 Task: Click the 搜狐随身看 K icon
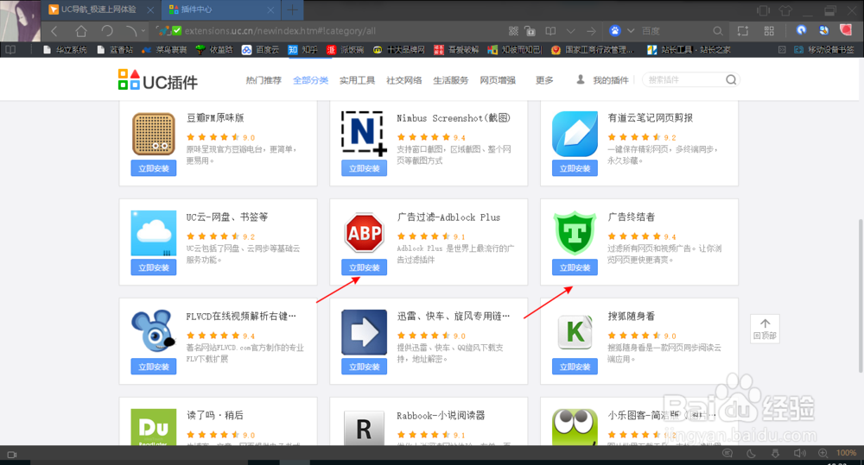click(575, 332)
